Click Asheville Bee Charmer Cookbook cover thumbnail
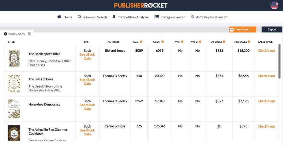The height and width of the screenshot is (147, 283). click(x=14, y=133)
